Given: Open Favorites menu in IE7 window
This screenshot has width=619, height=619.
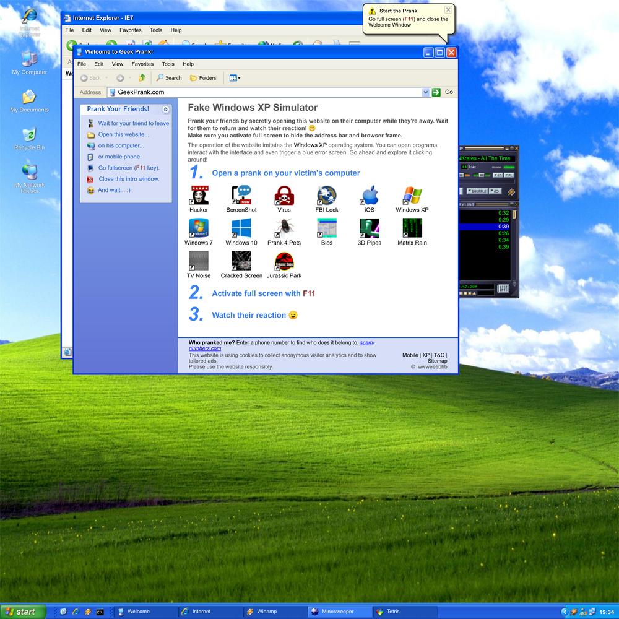Looking at the screenshot, I should (x=130, y=30).
